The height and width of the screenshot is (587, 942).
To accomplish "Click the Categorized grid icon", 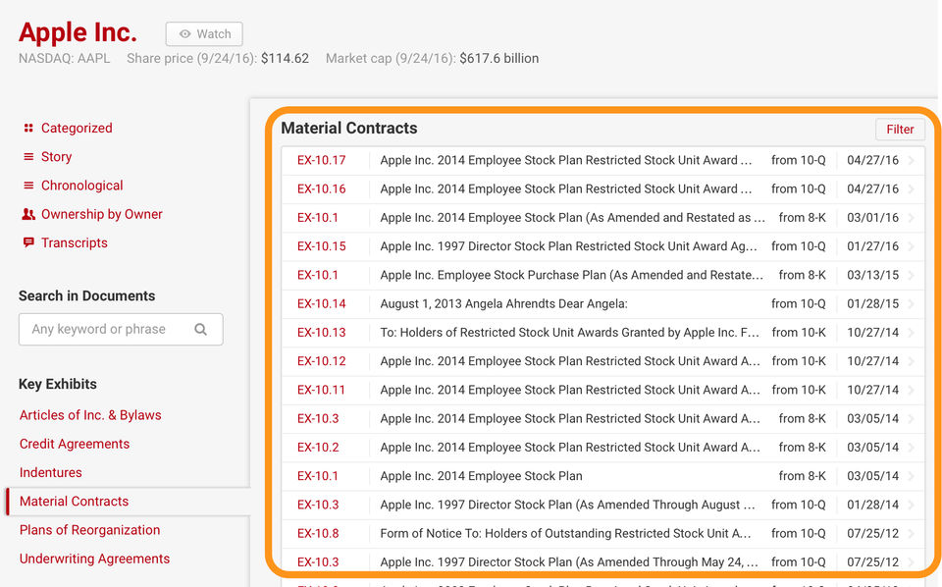I will click(x=28, y=128).
